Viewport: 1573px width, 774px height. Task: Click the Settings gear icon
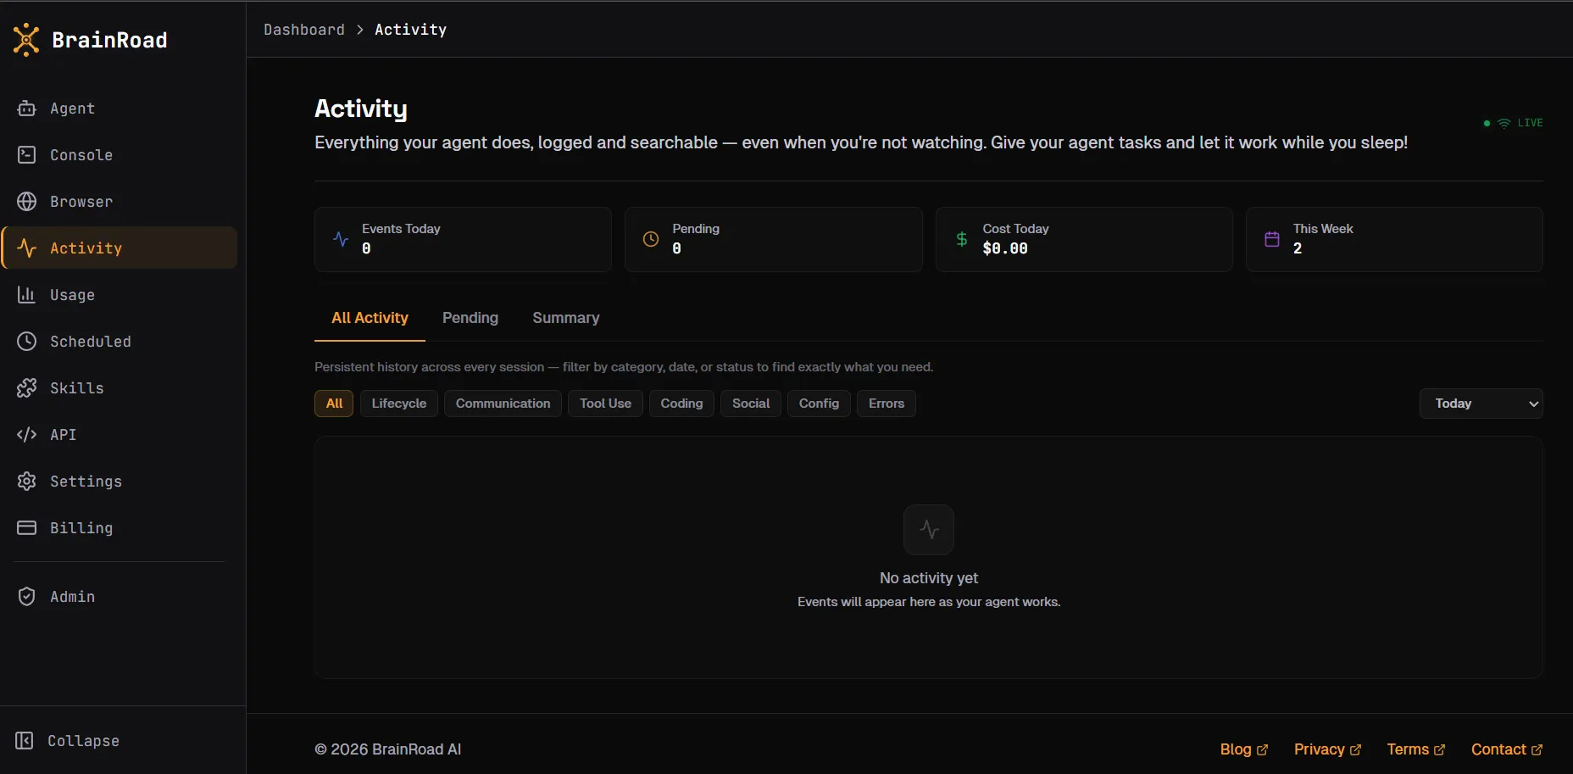(27, 482)
